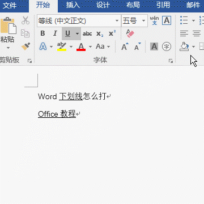
Task: Open the shading color dropdown arrow
Action: click(x=193, y=46)
